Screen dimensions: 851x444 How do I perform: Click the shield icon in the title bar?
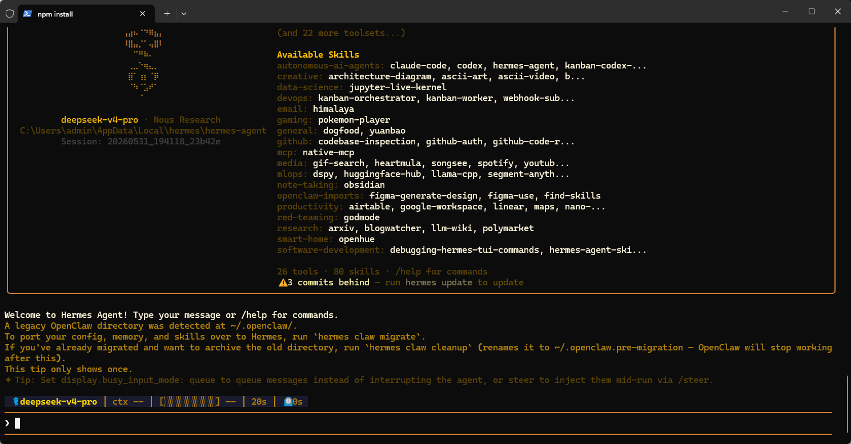(x=10, y=14)
